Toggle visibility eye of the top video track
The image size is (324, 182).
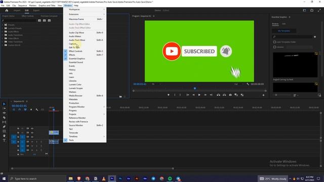tap(32, 128)
